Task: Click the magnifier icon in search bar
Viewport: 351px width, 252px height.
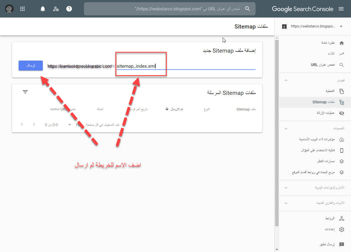Action: [247, 9]
